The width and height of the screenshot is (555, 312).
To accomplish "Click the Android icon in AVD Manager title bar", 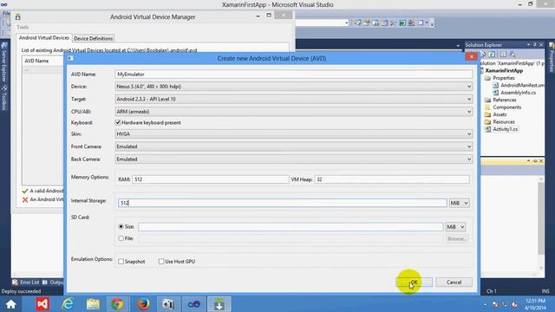I will pos(17,17).
